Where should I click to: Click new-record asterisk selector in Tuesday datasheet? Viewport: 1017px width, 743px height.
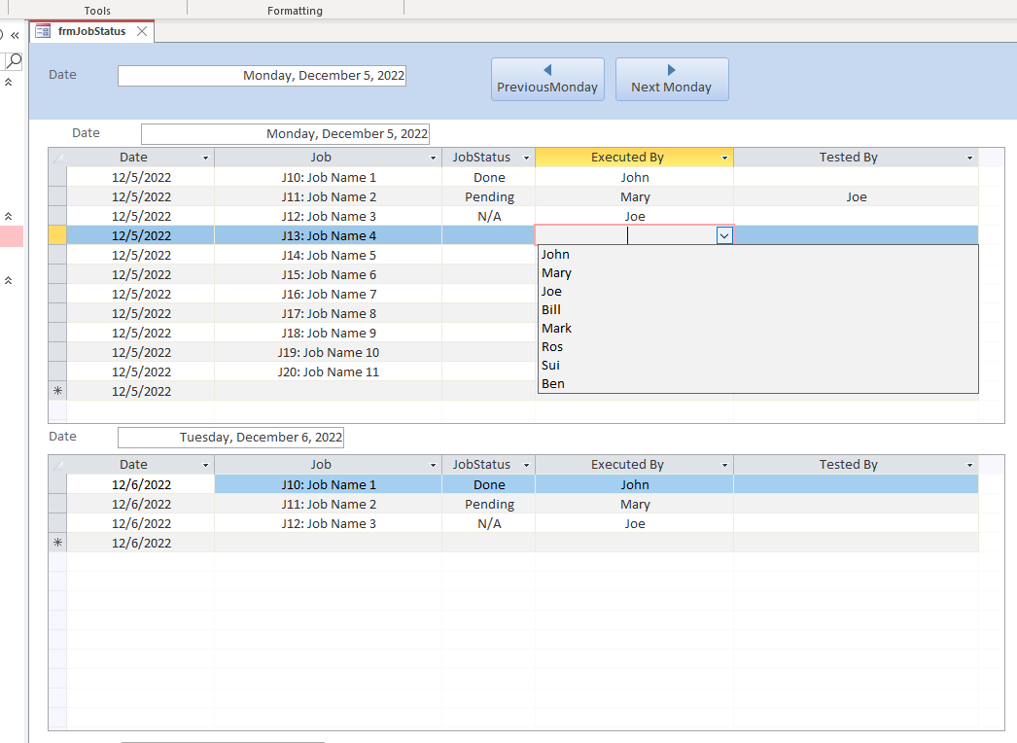coord(57,543)
